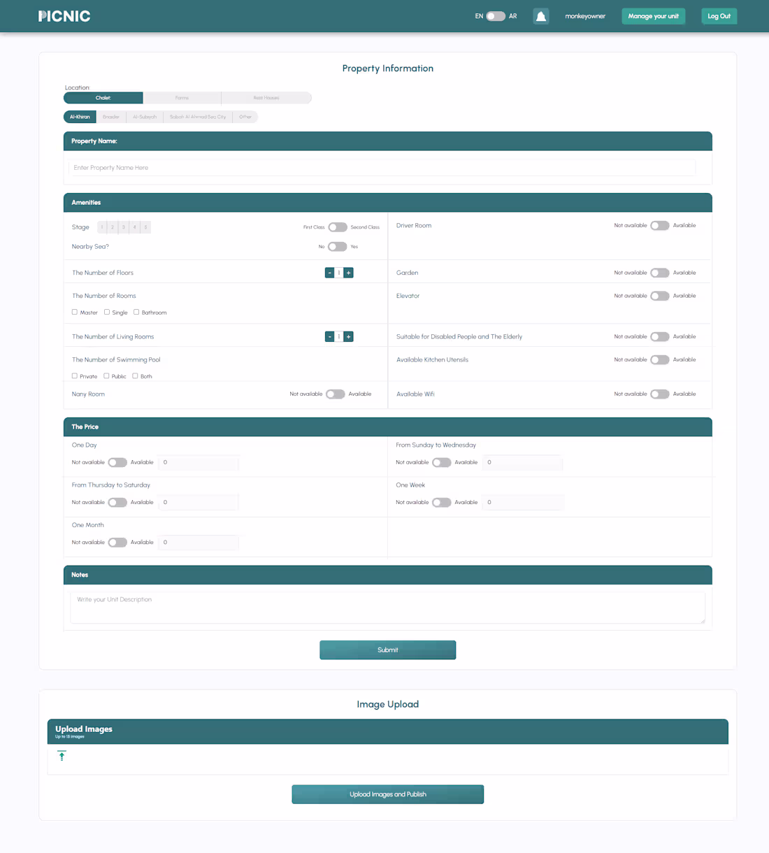Select the Farms location tab
This screenshot has height=853, width=769.
point(182,97)
